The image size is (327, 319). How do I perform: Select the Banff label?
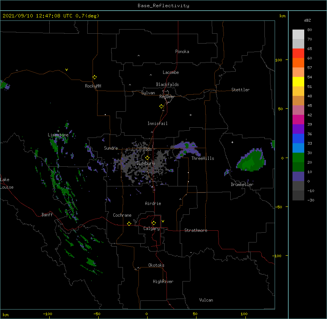point(47,215)
